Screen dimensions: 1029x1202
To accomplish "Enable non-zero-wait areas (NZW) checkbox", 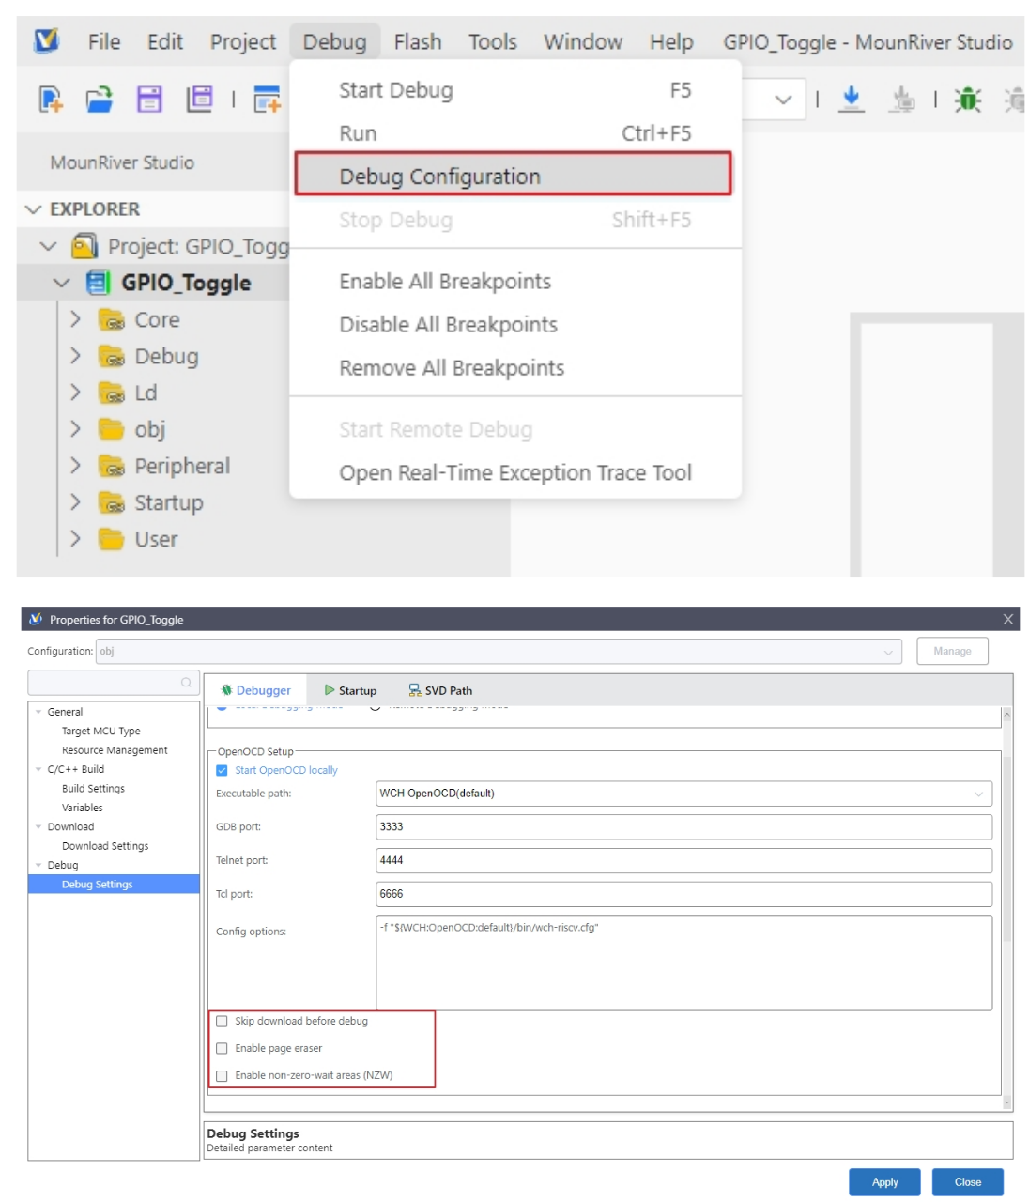I will pyautogui.click(x=222, y=1075).
